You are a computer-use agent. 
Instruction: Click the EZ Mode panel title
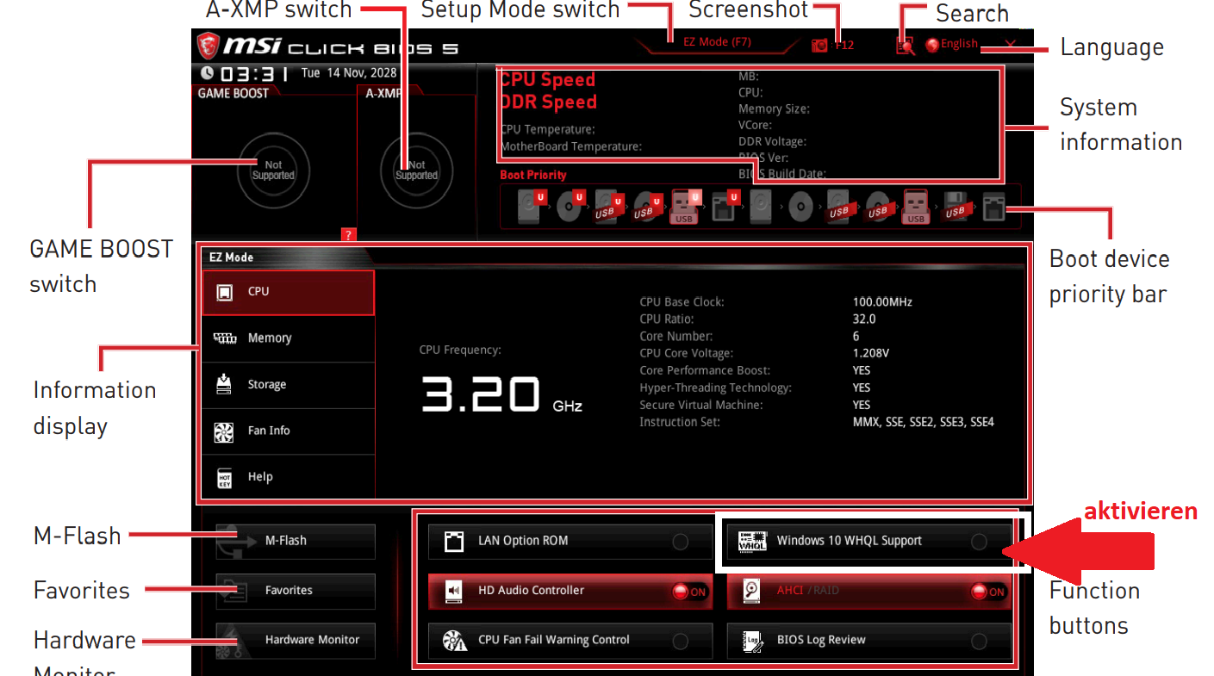pos(231,257)
